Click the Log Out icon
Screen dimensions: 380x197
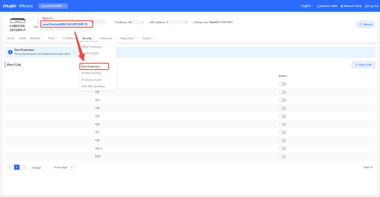[x=366, y=6]
